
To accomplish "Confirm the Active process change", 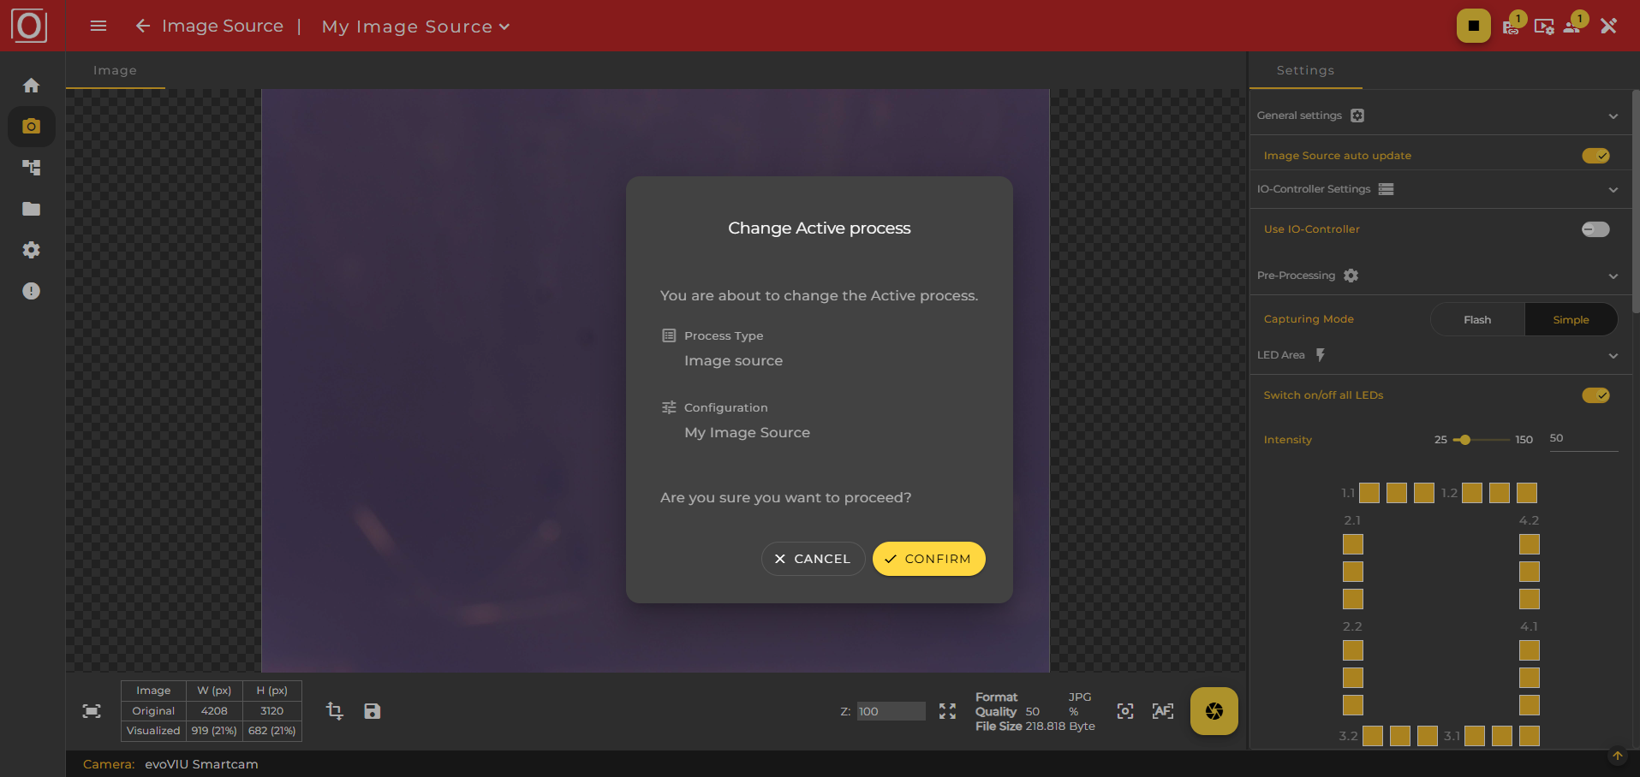I will (928, 559).
